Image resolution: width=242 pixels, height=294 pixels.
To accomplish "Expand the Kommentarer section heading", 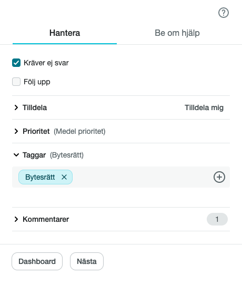I will coord(46,219).
